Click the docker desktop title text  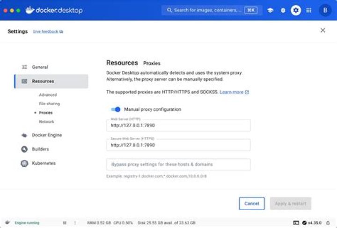[x=59, y=10]
